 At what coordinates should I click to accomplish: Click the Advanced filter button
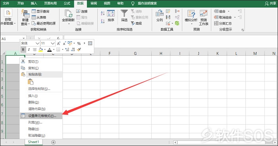click(x=136, y=23)
